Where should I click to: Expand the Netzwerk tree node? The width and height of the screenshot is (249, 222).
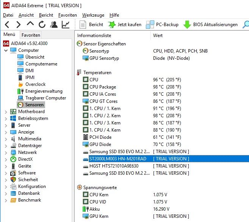pos(6,152)
